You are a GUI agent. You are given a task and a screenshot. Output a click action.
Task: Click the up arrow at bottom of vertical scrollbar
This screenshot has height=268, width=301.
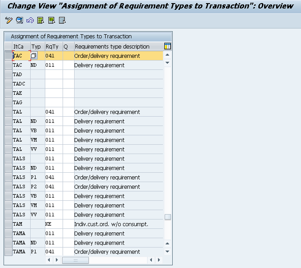coord(167,244)
